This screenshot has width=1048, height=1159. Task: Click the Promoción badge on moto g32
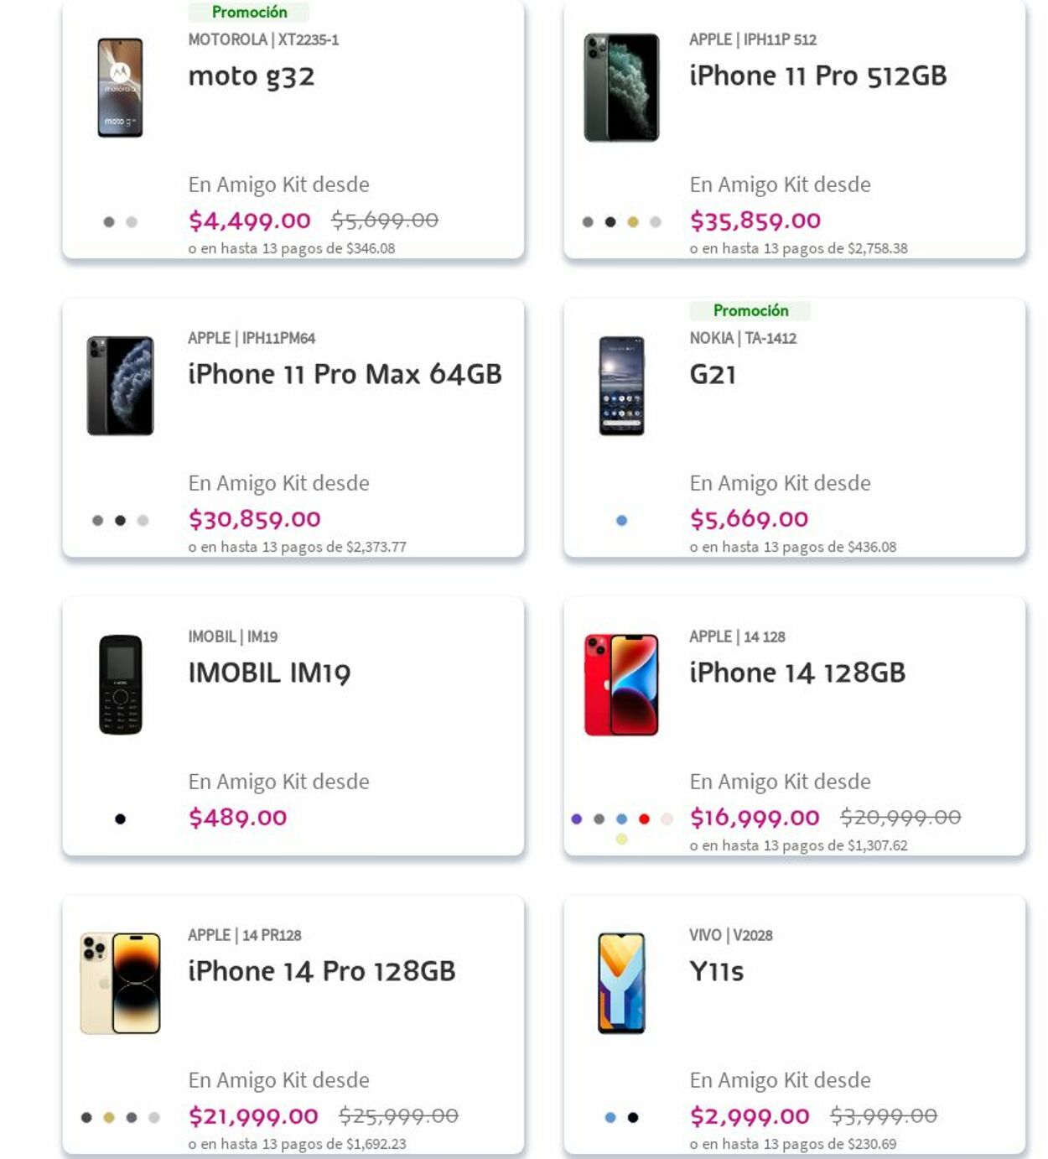pyautogui.click(x=249, y=12)
